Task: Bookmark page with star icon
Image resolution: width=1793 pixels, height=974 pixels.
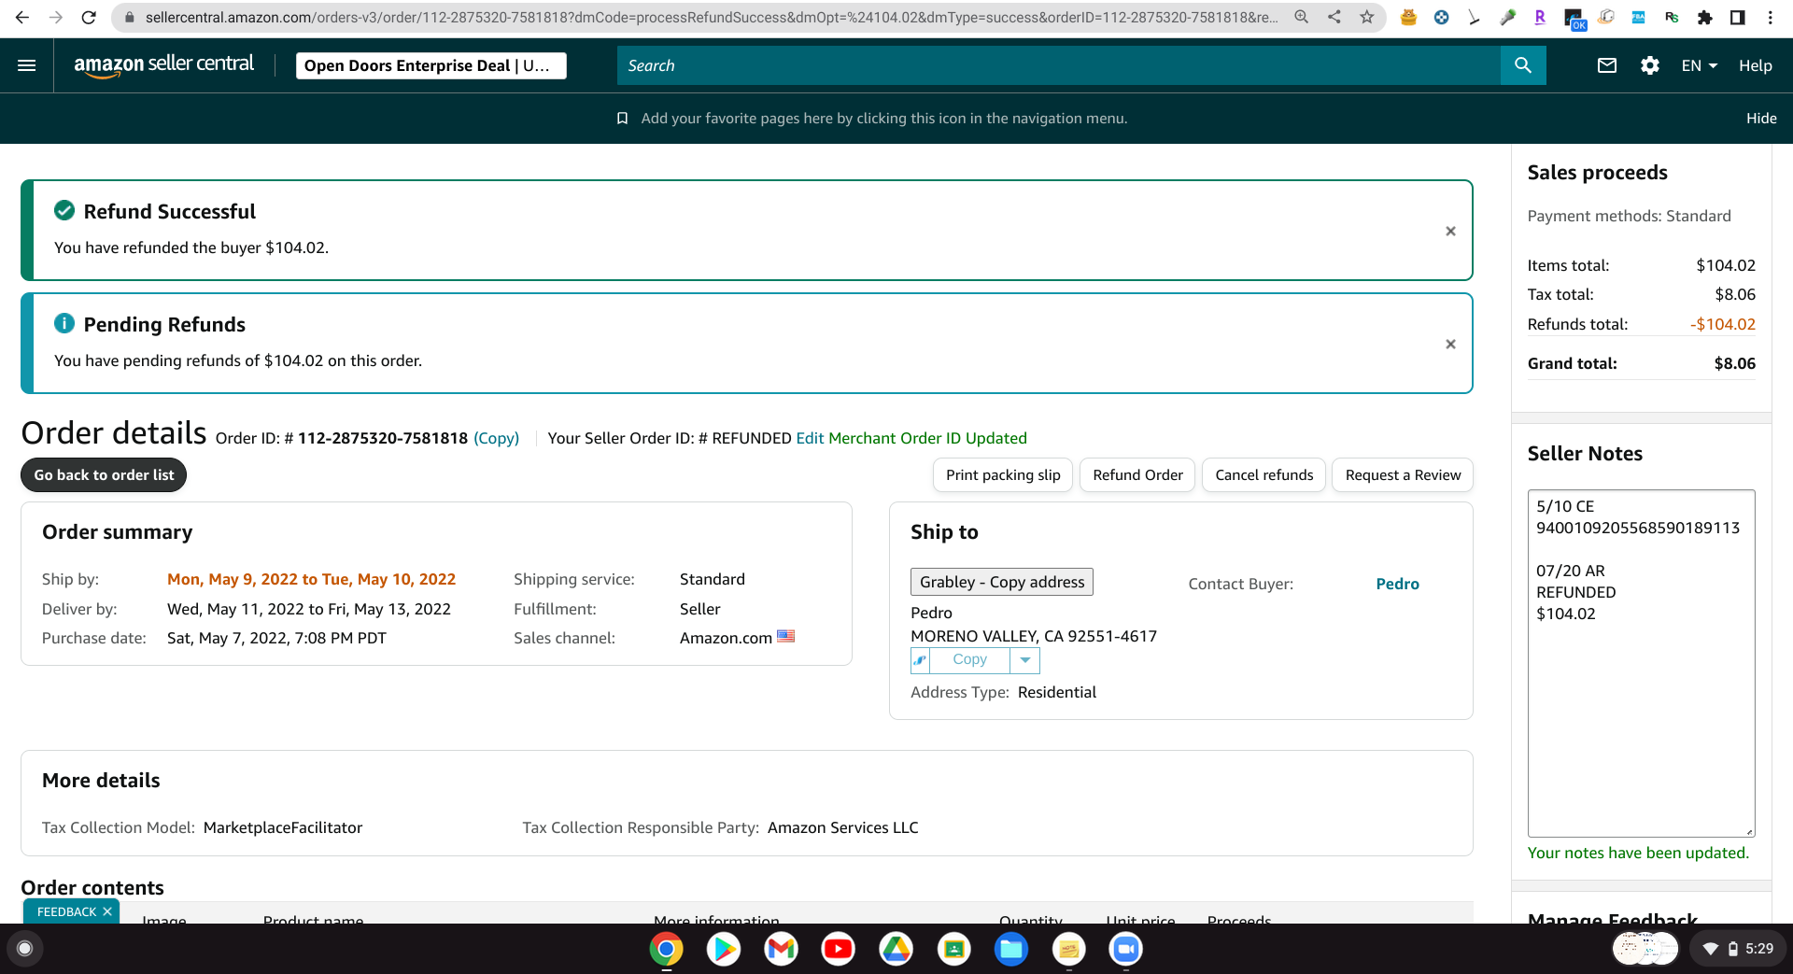Action: coord(1367,17)
